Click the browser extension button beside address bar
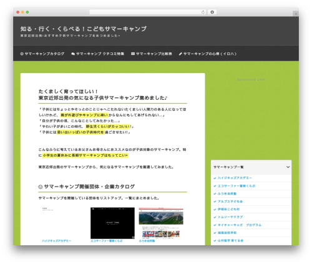Viewport: 312px width, 264px height. point(212,12)
